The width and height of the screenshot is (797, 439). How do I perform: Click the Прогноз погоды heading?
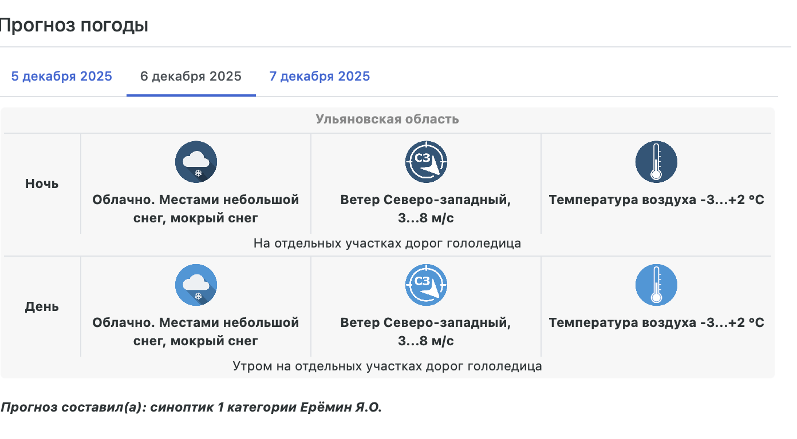coord(73,26)
